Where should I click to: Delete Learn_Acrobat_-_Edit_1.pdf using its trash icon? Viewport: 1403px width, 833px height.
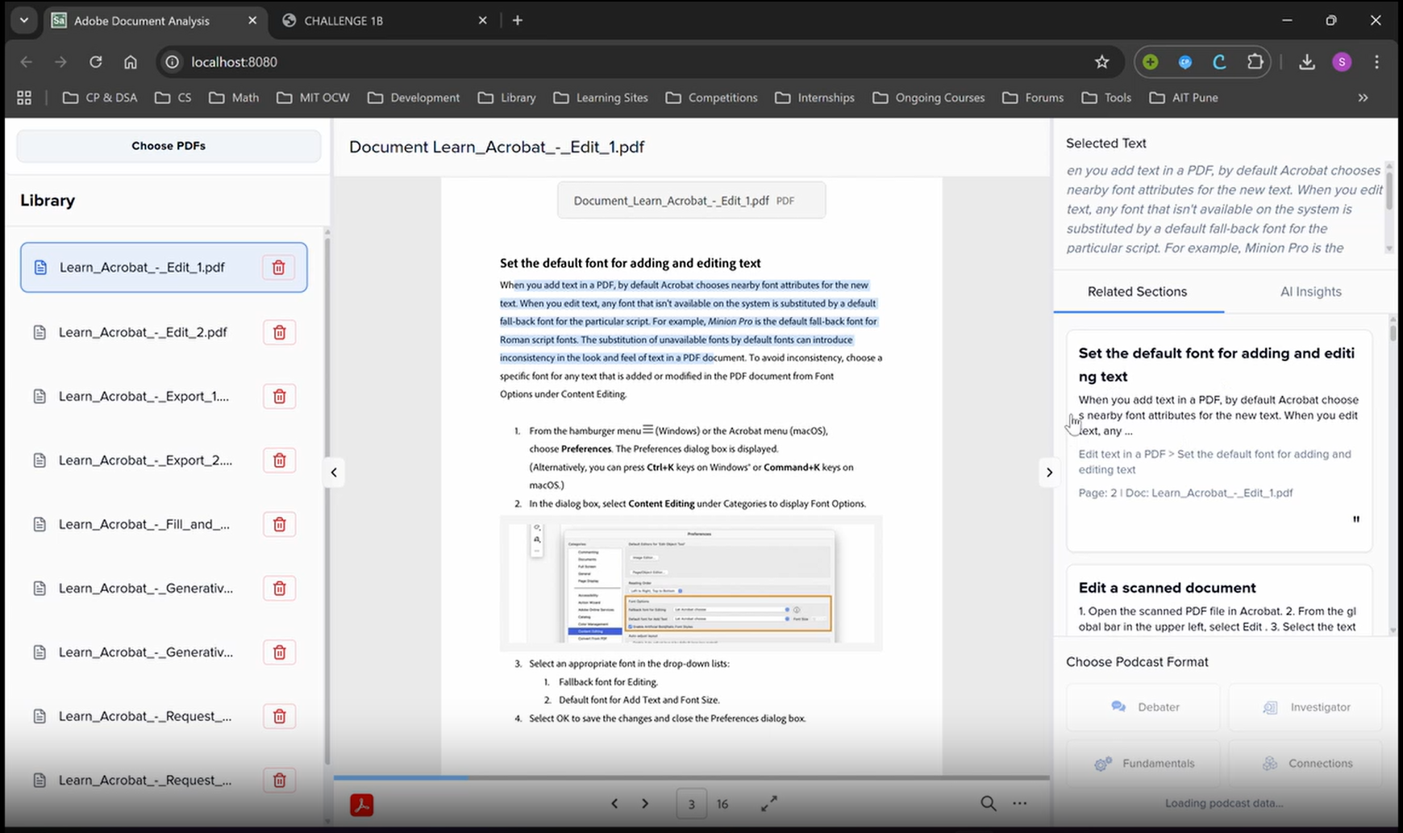[x=278, y=268]
